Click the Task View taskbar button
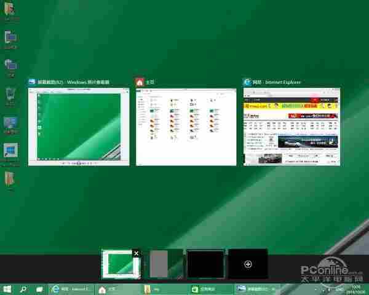Viewport: 369px width, 295px height. tap(39, 288)
